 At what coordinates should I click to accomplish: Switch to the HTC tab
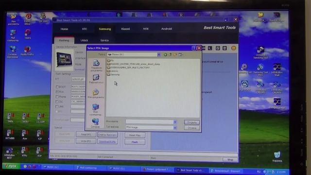pyautogui.click(x=85, y=29)
